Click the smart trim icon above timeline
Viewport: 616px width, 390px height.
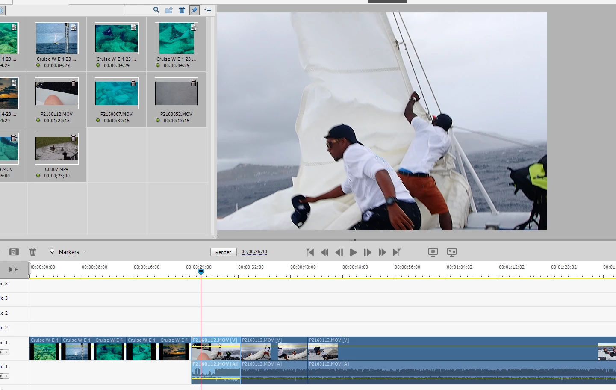click(x=14, y=252)
